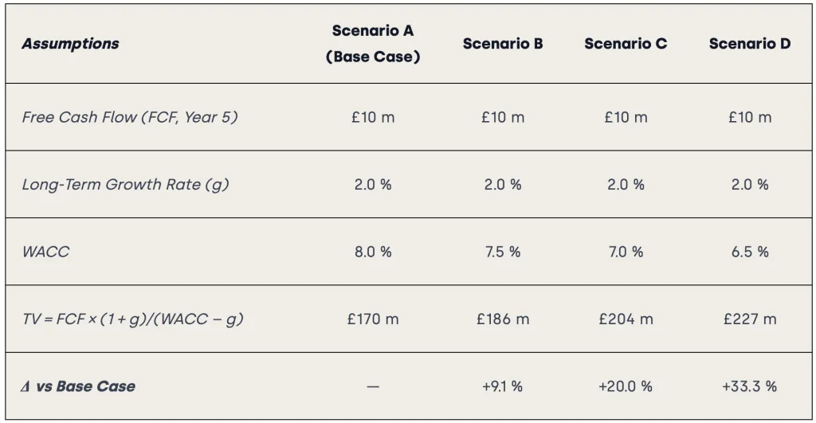Select the +33.3 % delta cell
The image size is (816, 423).
click(750, 386)
